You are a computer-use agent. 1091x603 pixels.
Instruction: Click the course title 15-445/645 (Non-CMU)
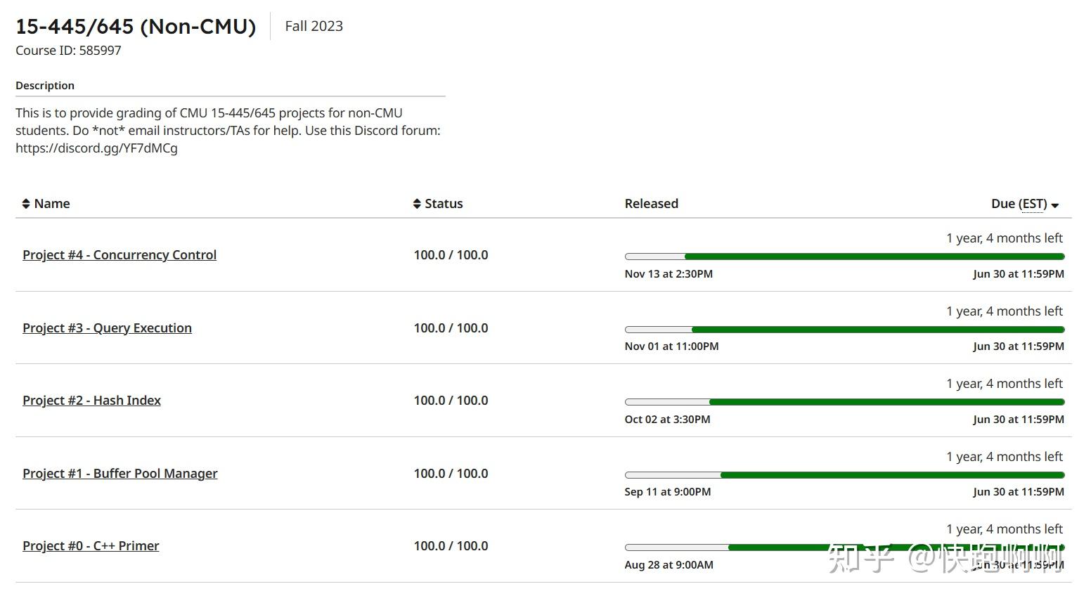[136, 27]
